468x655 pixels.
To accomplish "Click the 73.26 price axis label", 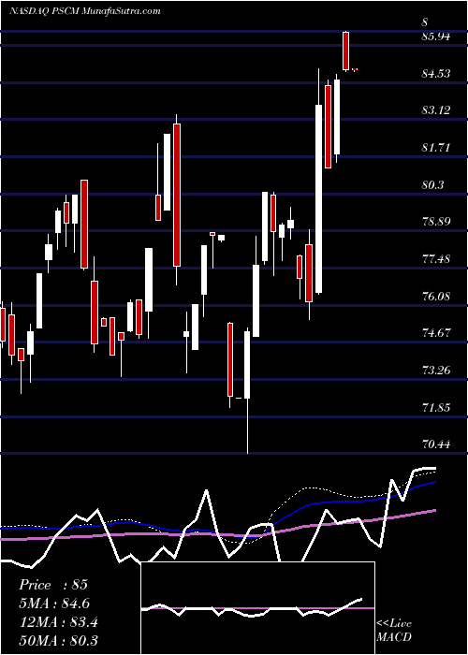I will pos(436,371).
